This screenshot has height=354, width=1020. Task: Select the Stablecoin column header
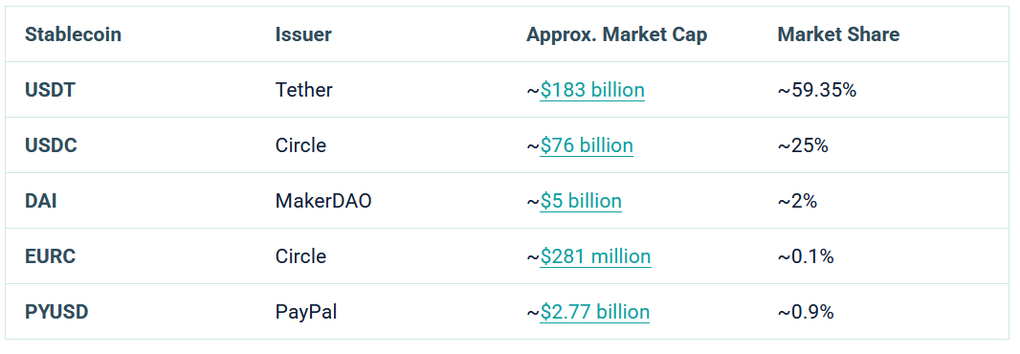tap(73, 34)
